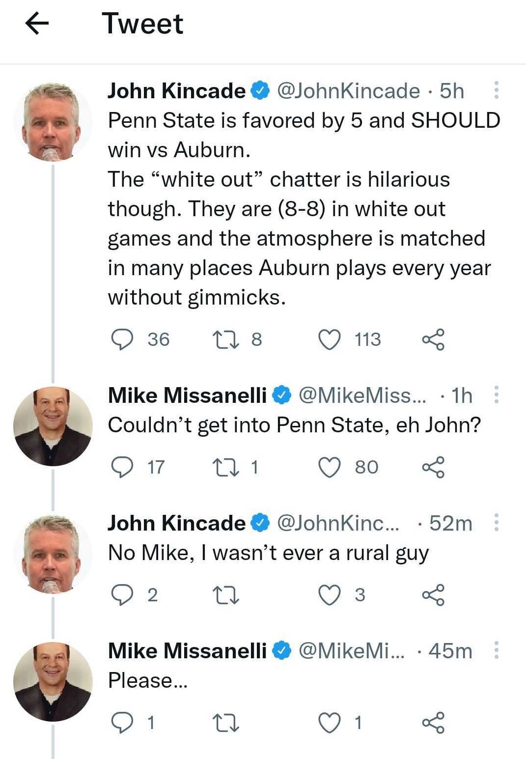Share Mike Missanelli's "Please..." tweet
Image resolution: width=526 pixels, height=759 pixels.
[433, 723]
